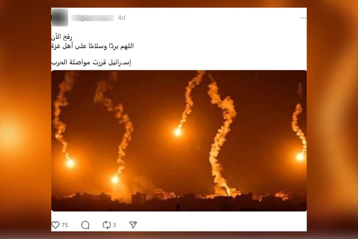The height and width of the screenshot is (239, 358).
Task: Click the blank white space beside the share icon
Action: (x=219, y=225)
